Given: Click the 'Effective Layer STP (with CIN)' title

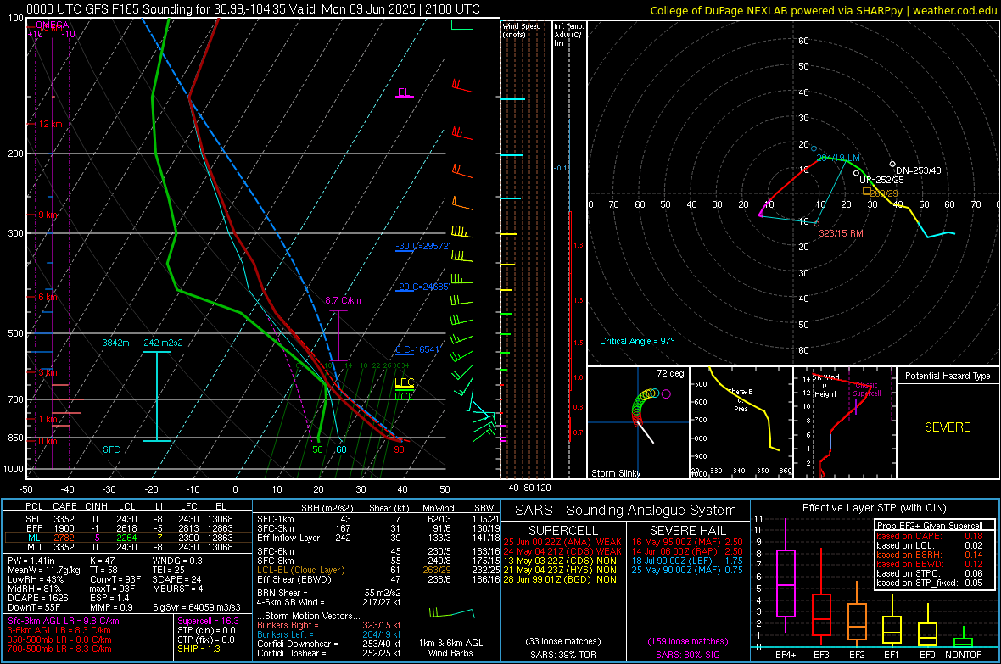Looking at the screenshot, I should 874,508.
